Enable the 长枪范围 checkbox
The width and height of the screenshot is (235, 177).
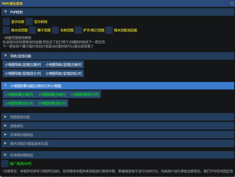55,30
